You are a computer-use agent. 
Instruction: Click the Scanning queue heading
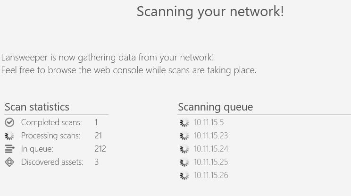(215, 107)
